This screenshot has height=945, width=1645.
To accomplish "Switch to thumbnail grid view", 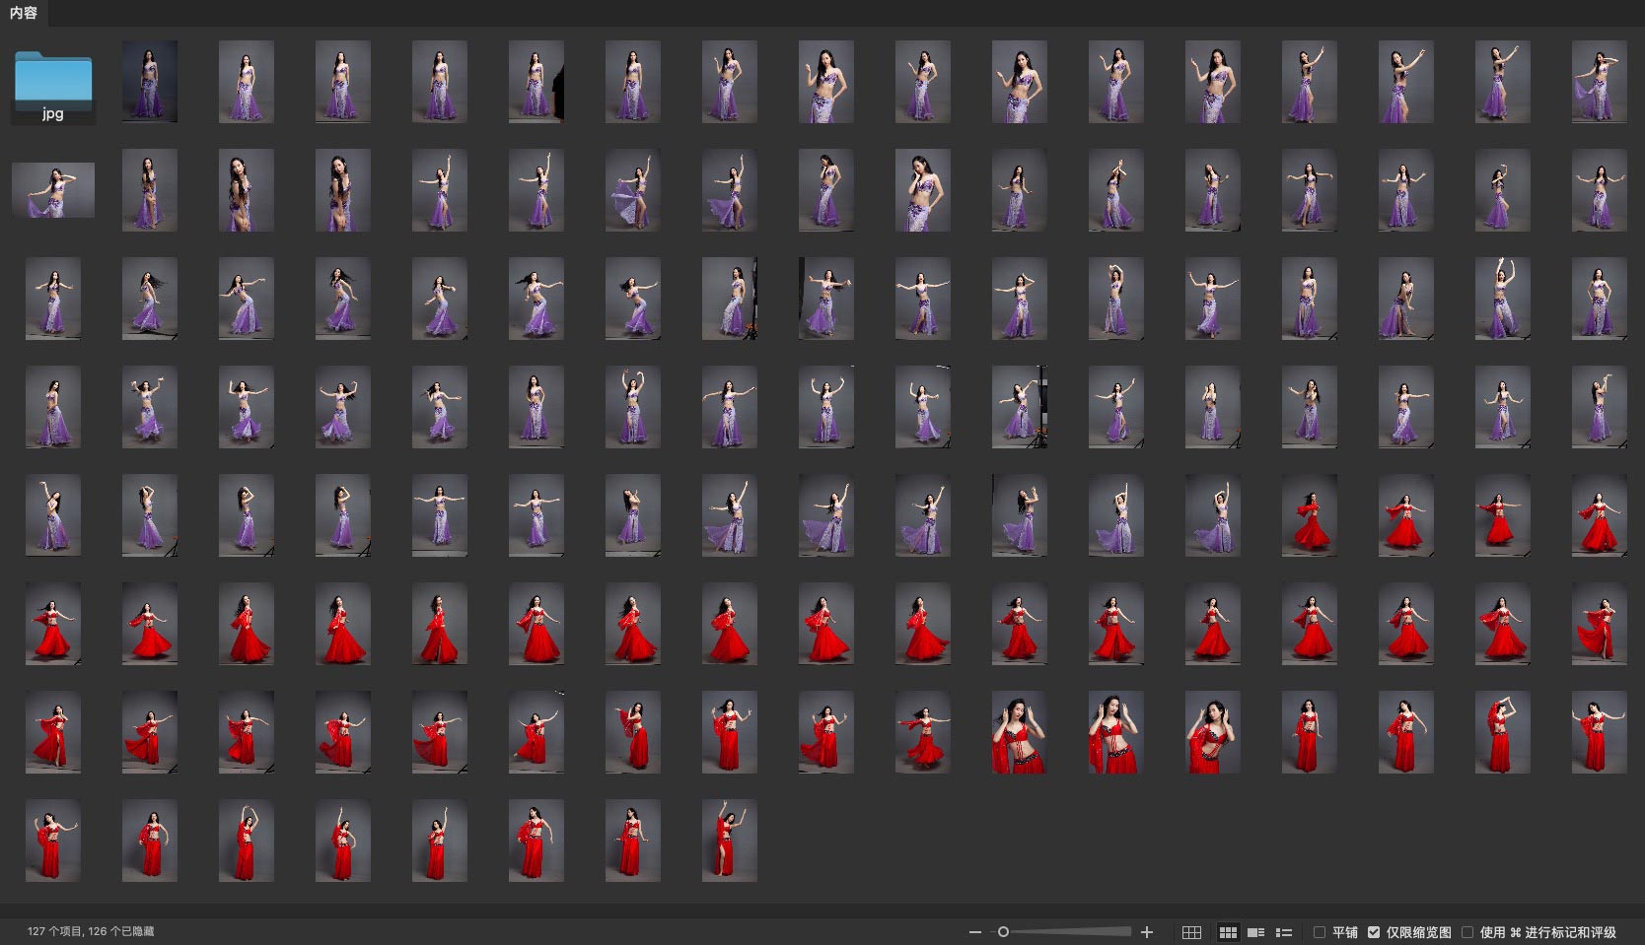I will (1228, 932).
